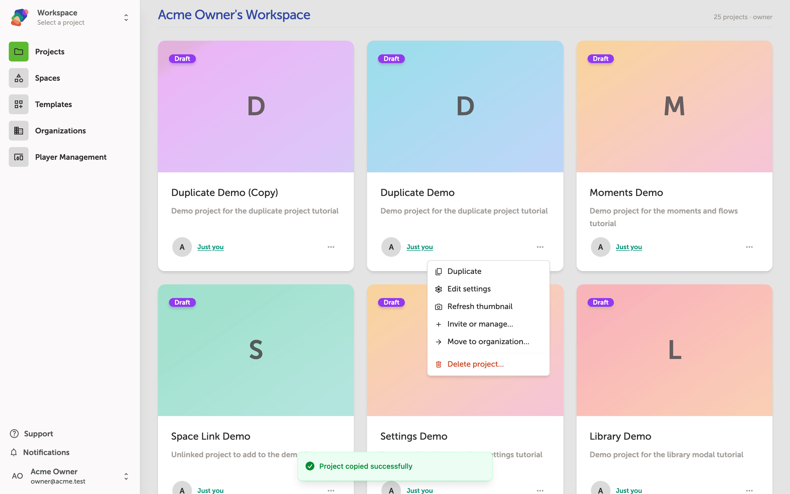
Task: Choose Invite or manage... option
Action: 488,324
